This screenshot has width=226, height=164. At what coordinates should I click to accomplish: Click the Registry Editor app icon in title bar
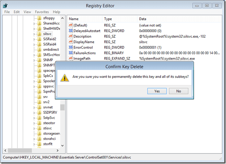(x=5, y=6)
